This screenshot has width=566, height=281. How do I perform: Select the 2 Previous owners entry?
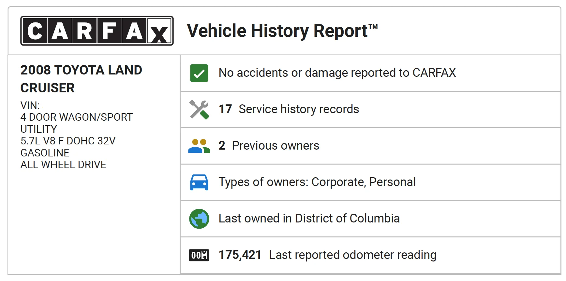point(370,146)
